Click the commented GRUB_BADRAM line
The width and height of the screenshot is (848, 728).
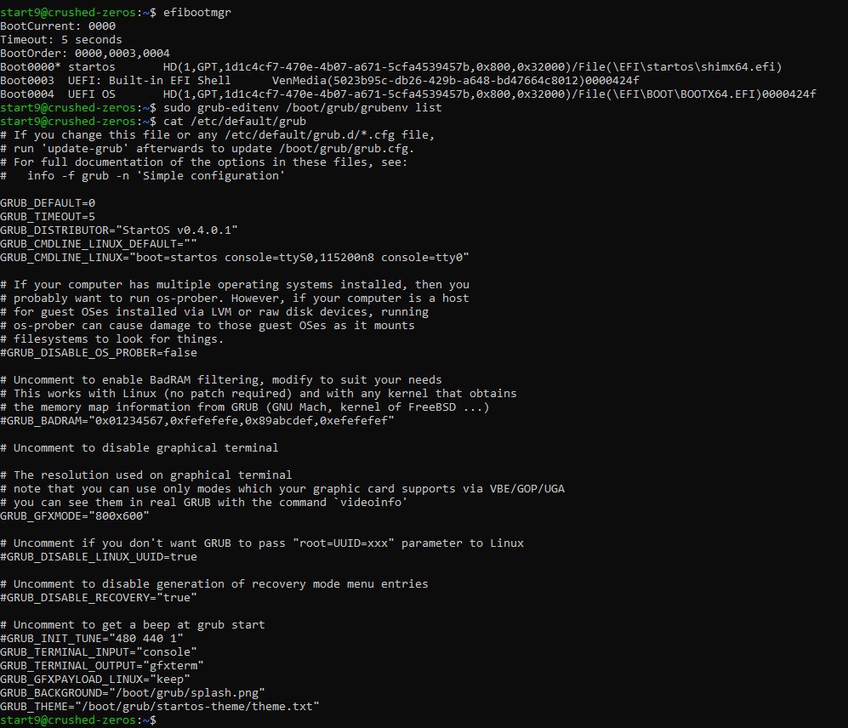[x=196, y=420]
